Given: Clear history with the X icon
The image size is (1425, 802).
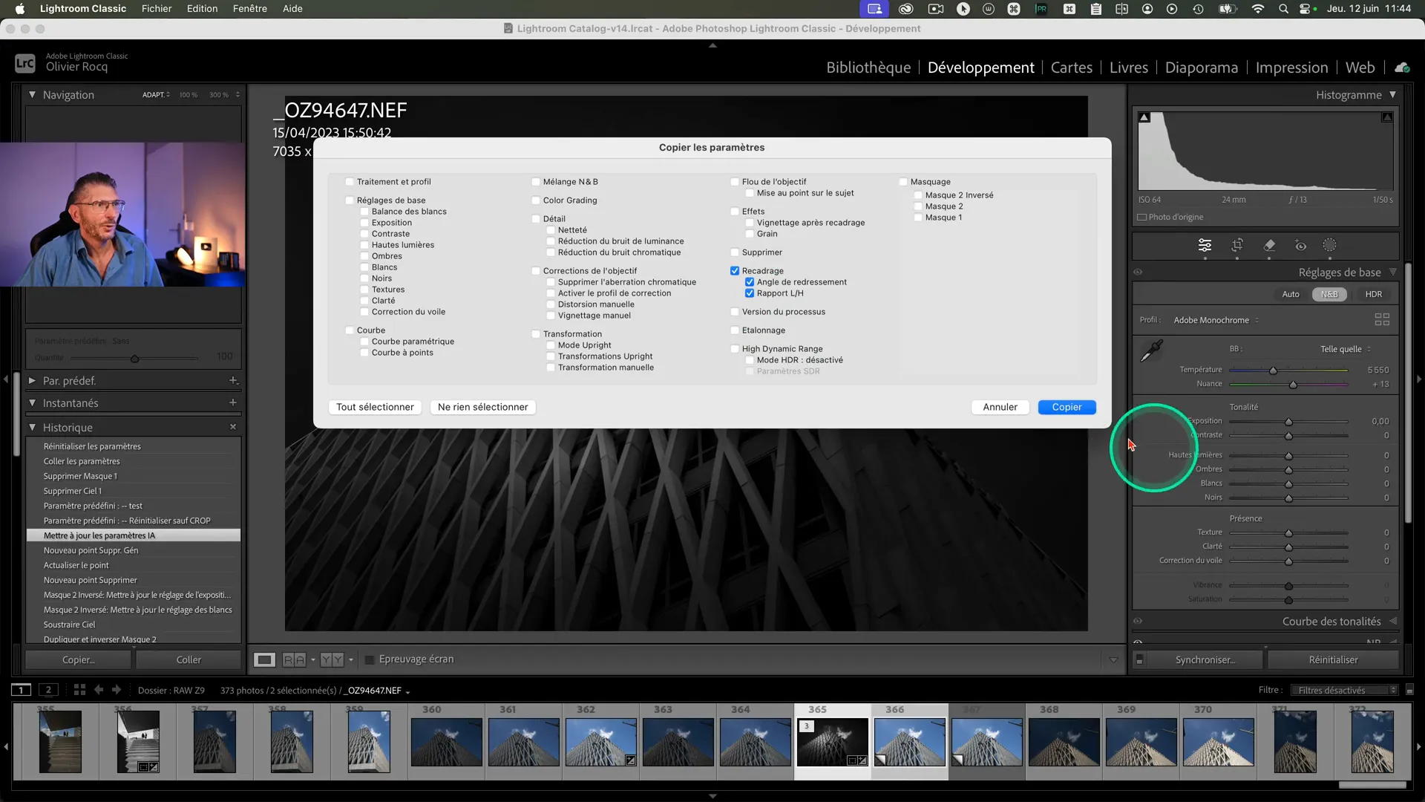Looking at the screenshot, I should click(x=233, y=427).
